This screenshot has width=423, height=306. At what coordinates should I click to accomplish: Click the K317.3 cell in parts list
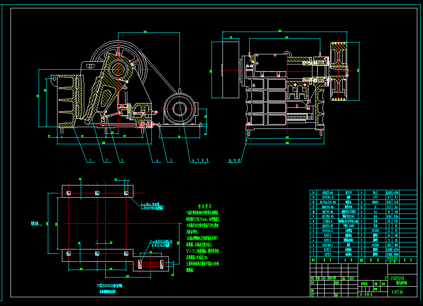coord(327,240)
